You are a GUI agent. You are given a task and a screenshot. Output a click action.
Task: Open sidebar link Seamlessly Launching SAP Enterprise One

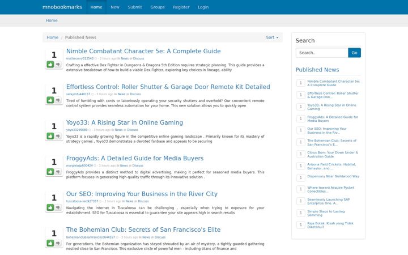click(328, 201)
